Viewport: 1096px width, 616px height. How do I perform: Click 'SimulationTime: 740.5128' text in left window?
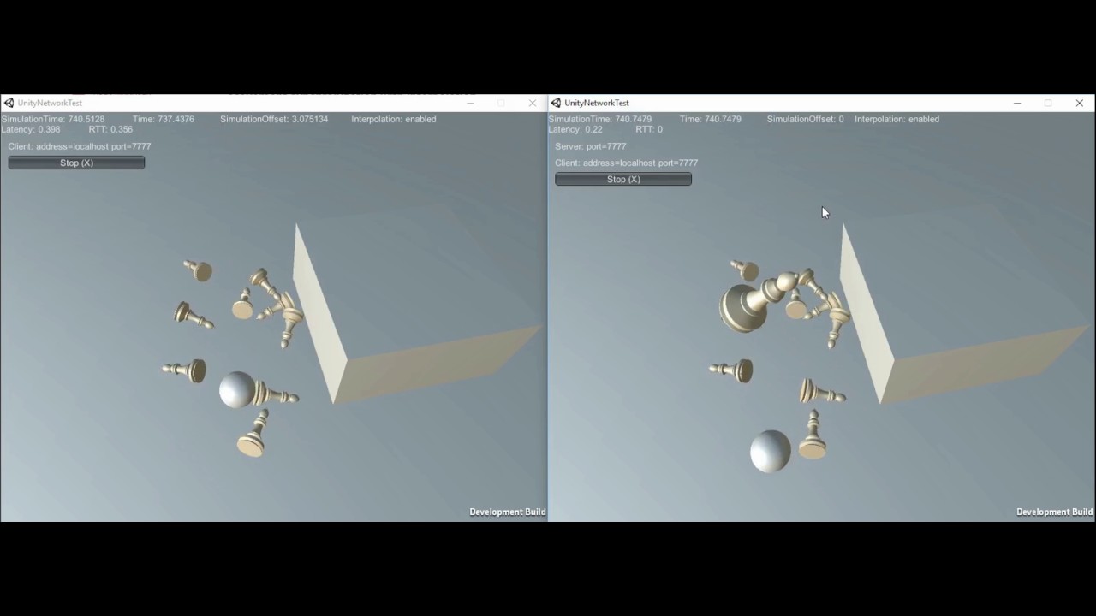click(x=53, y=119)
